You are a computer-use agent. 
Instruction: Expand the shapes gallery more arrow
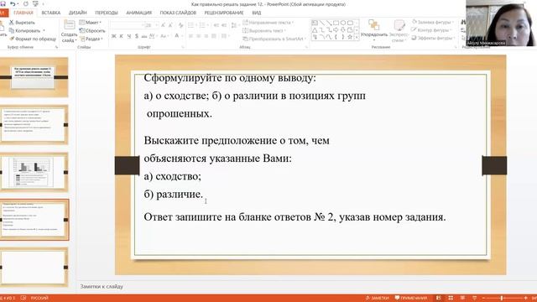click(357, 37)
